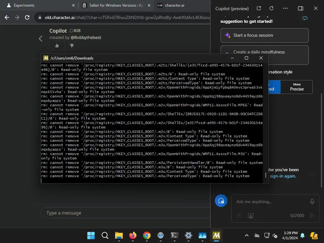This screenshot has height=243, width=324.
Task: Dislike the Copilot character with thumbs down
Action: [72, 46]
